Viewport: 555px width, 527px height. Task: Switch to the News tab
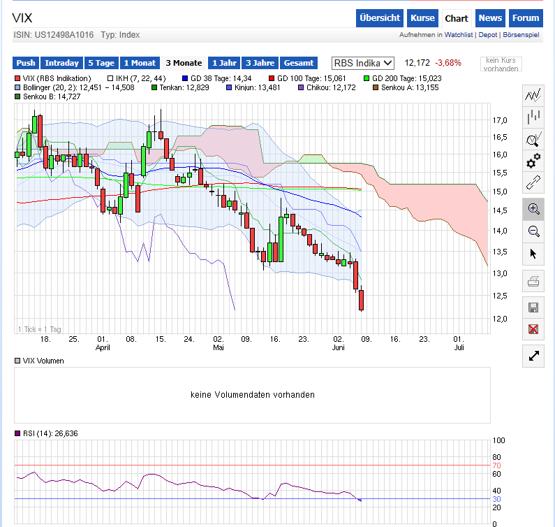pyautogui.click(x=490, y=18)
